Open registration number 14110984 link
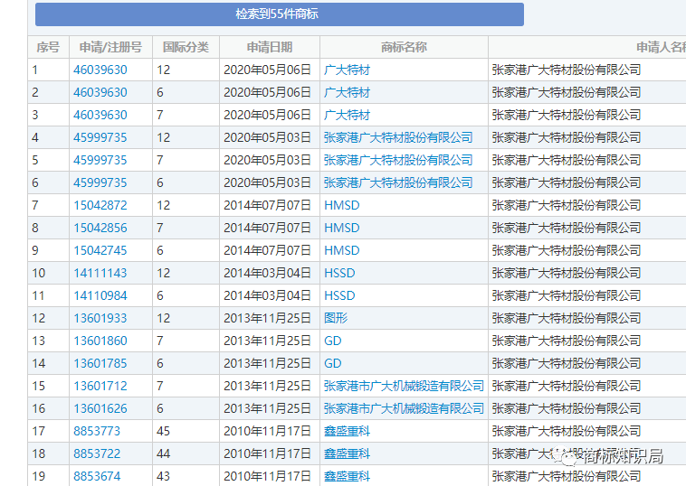 [x=100, y=295]
